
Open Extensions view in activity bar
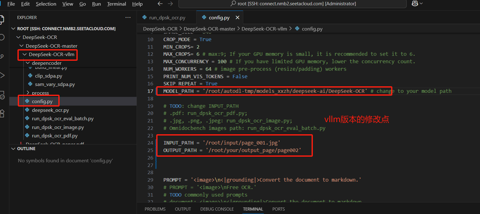tap(2, 113)
